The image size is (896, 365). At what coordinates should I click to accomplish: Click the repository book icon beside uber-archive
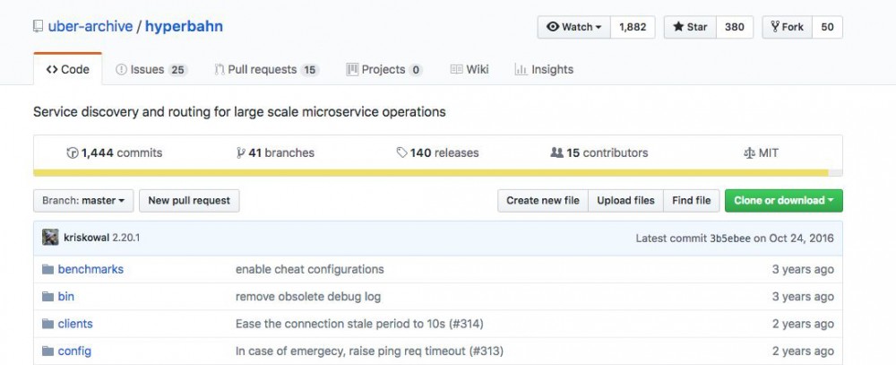tap(39, 27)
